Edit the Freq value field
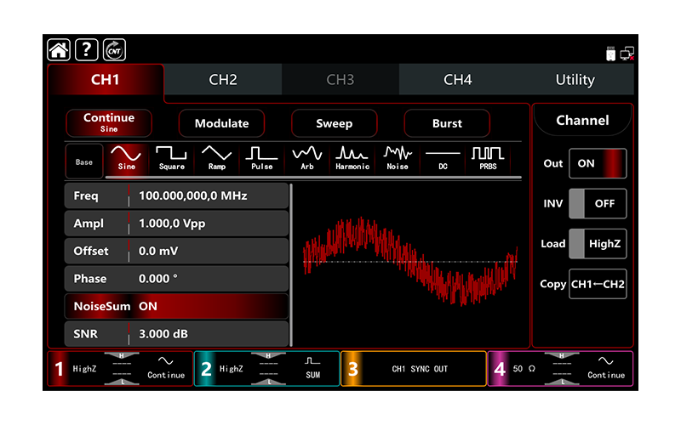Image resolution: width=681 pixels, height=425 pixels. pos(209,196)
